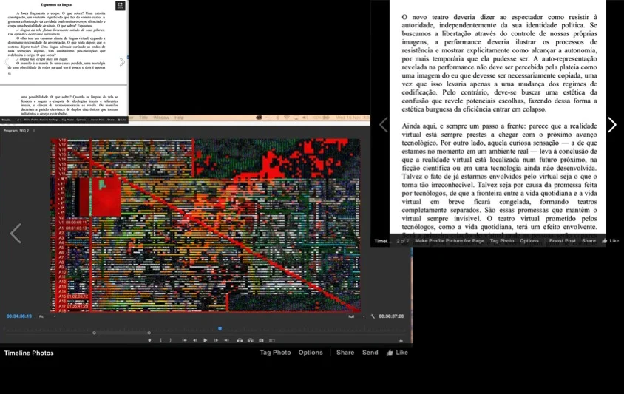This screenshot has height=394, width=624.
Task: Click the AirPlay display icon in menu bar
Action: coord(296,118)
